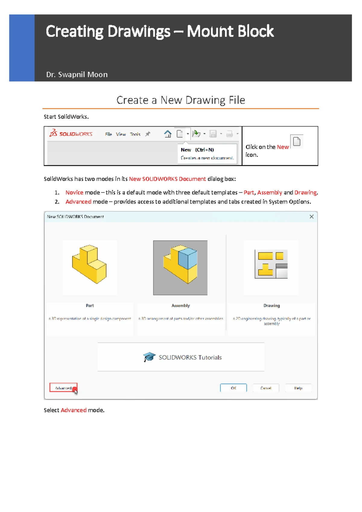362x512 pixels.
Task: Expand the dropdown arrow beside Save
Action: click(221, 134)
